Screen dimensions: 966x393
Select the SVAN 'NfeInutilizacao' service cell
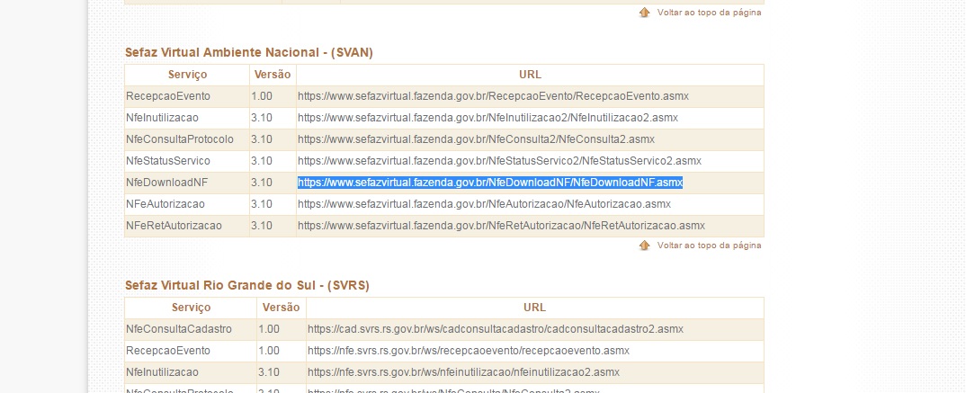tap(187, 118)
